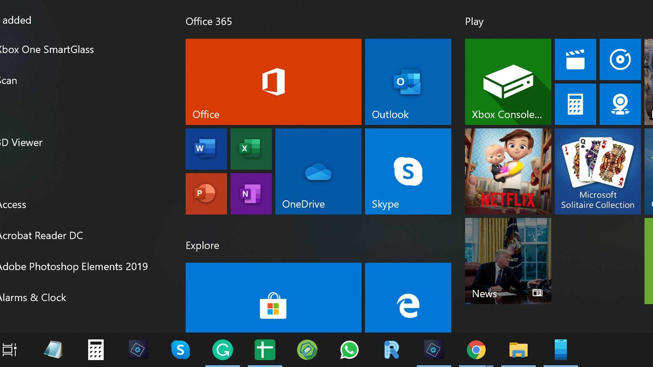The width and height of the screenshot is (653, 367).
Task: Open the Skype tile in Start menu
Action: 408,171
